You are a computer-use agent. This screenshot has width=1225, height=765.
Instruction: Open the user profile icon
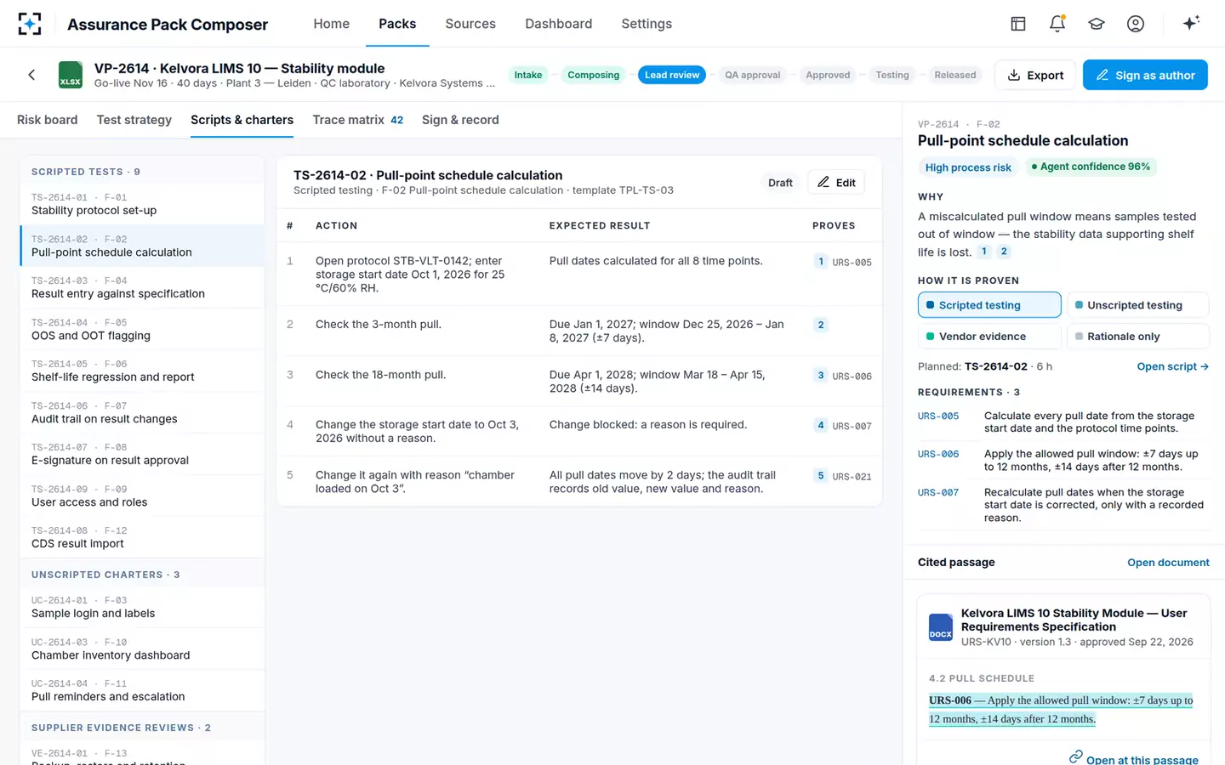point(1136,24)
